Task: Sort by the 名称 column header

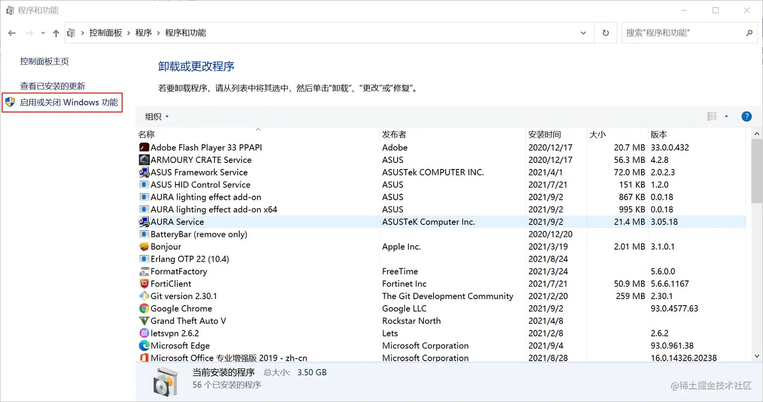Action: coord(258,135)
